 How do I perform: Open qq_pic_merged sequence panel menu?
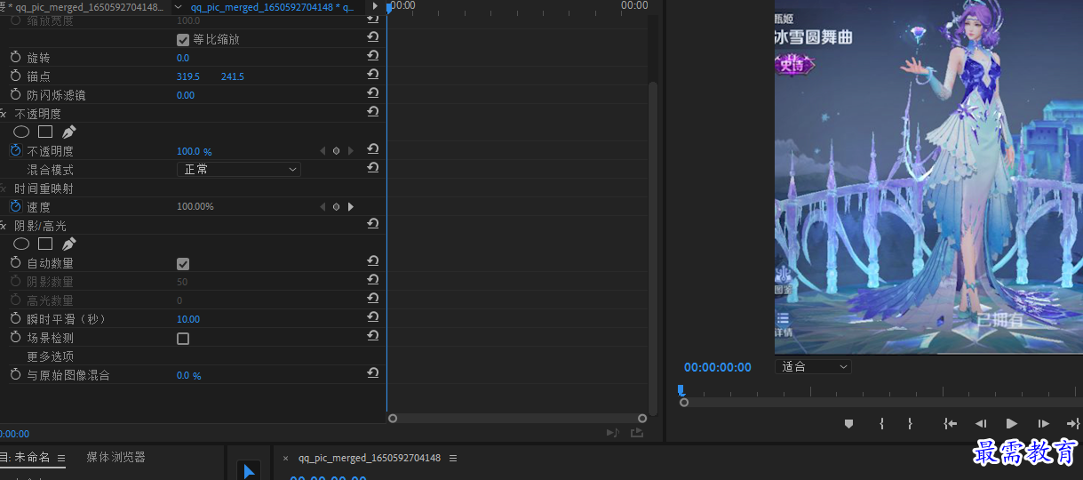point(453,459)
